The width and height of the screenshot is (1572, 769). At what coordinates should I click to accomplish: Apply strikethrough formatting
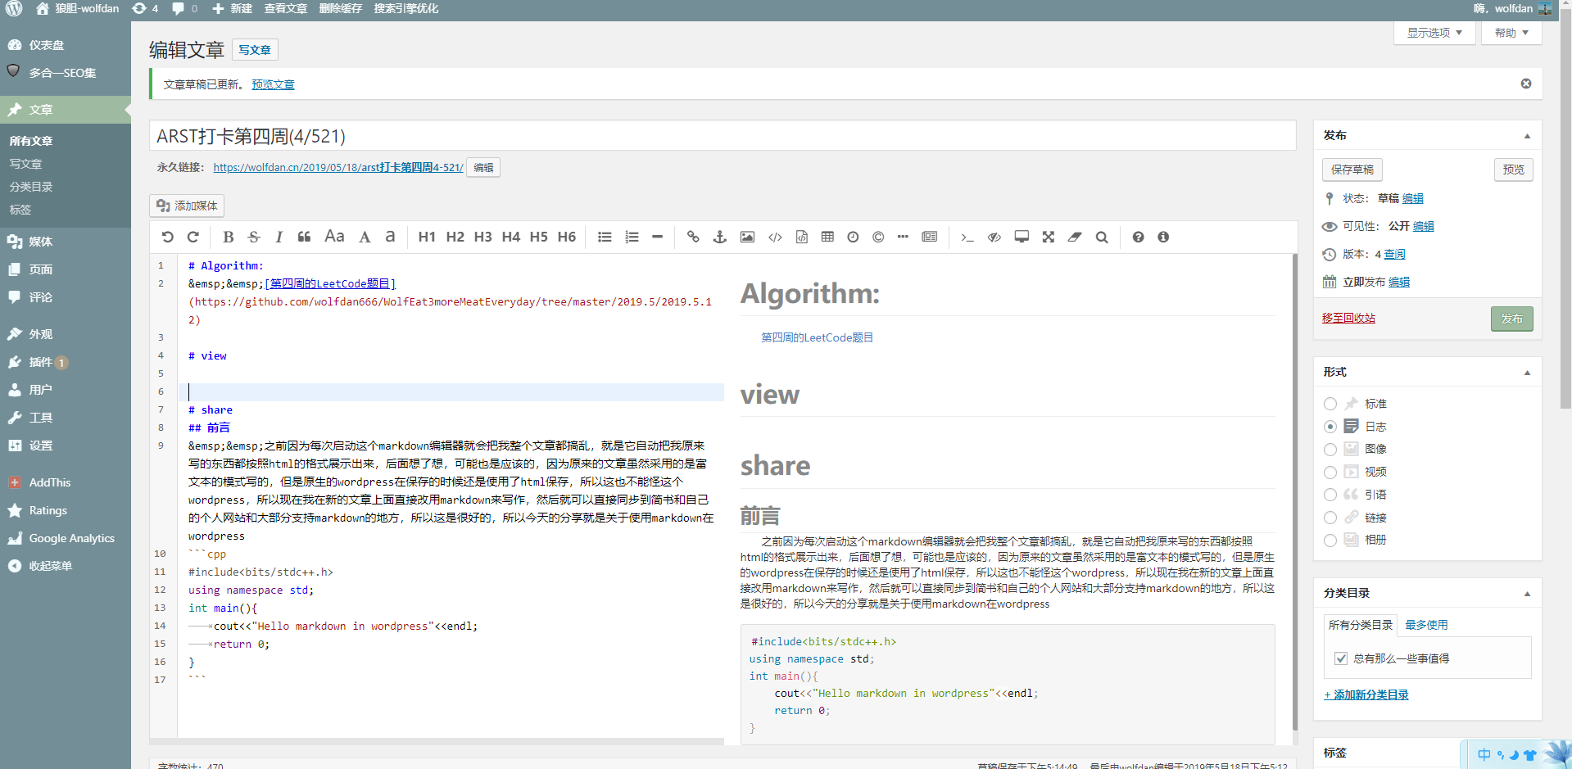point(254,237)
